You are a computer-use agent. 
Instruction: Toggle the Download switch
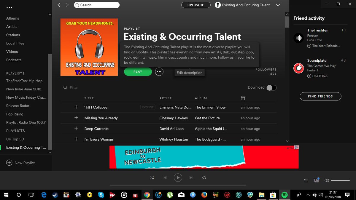271,87
